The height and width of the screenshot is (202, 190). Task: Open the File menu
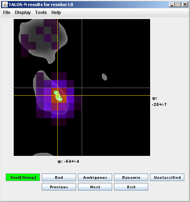tap(7, 13)
